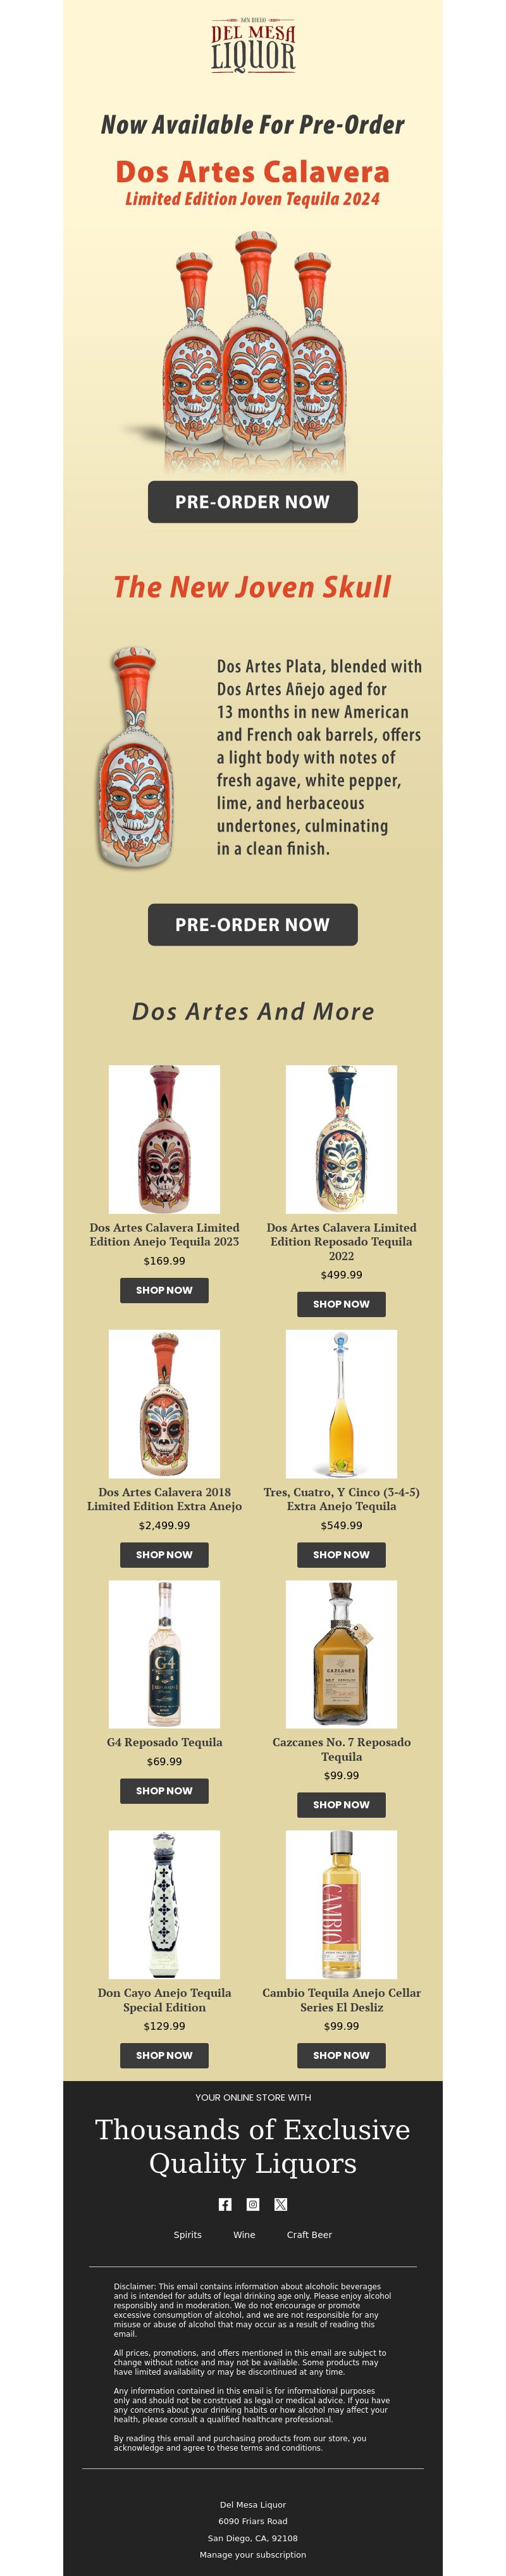The width and height of the screenshot is (506, 2576).
Task: Shop now for Reposado Tequila 2022
Action: [x=341, y=1304]
